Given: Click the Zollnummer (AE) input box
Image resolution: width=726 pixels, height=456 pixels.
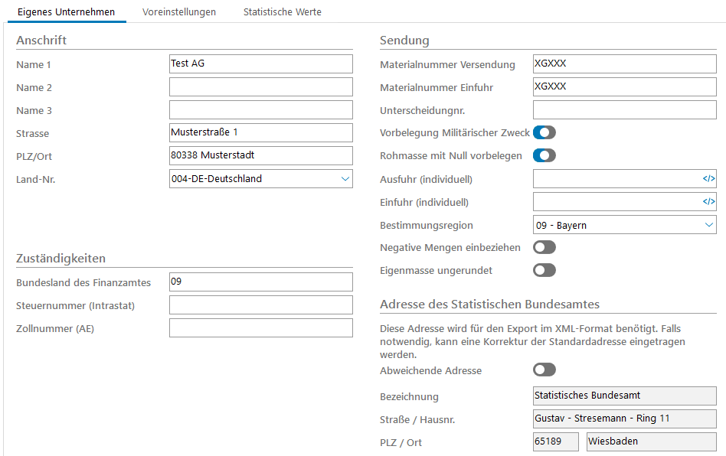Looking at the screenshot, I should pyautogui.click(x=260, y=328).
